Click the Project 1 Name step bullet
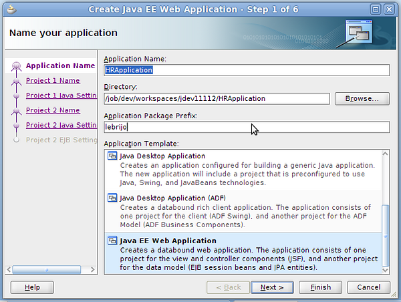Screen dimensions: 401x302 pos(17,81)
